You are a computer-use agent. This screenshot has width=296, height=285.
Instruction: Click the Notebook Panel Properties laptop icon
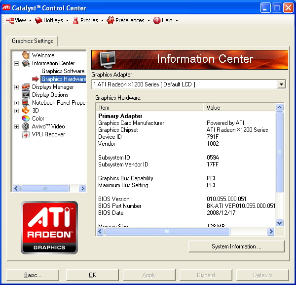[26, 103]
